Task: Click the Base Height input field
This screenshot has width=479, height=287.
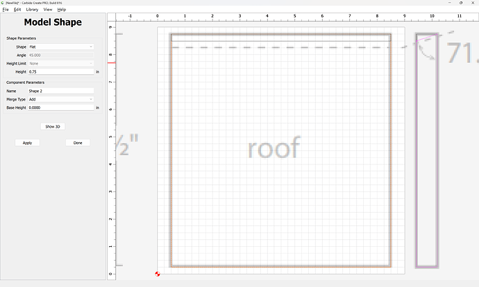Action: (x=61, y=107)
